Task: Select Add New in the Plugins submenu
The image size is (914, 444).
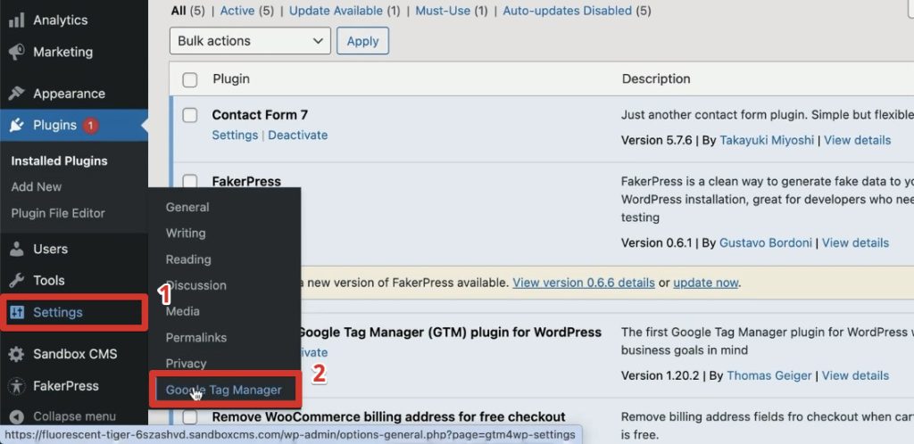Action: click(36, 187)
